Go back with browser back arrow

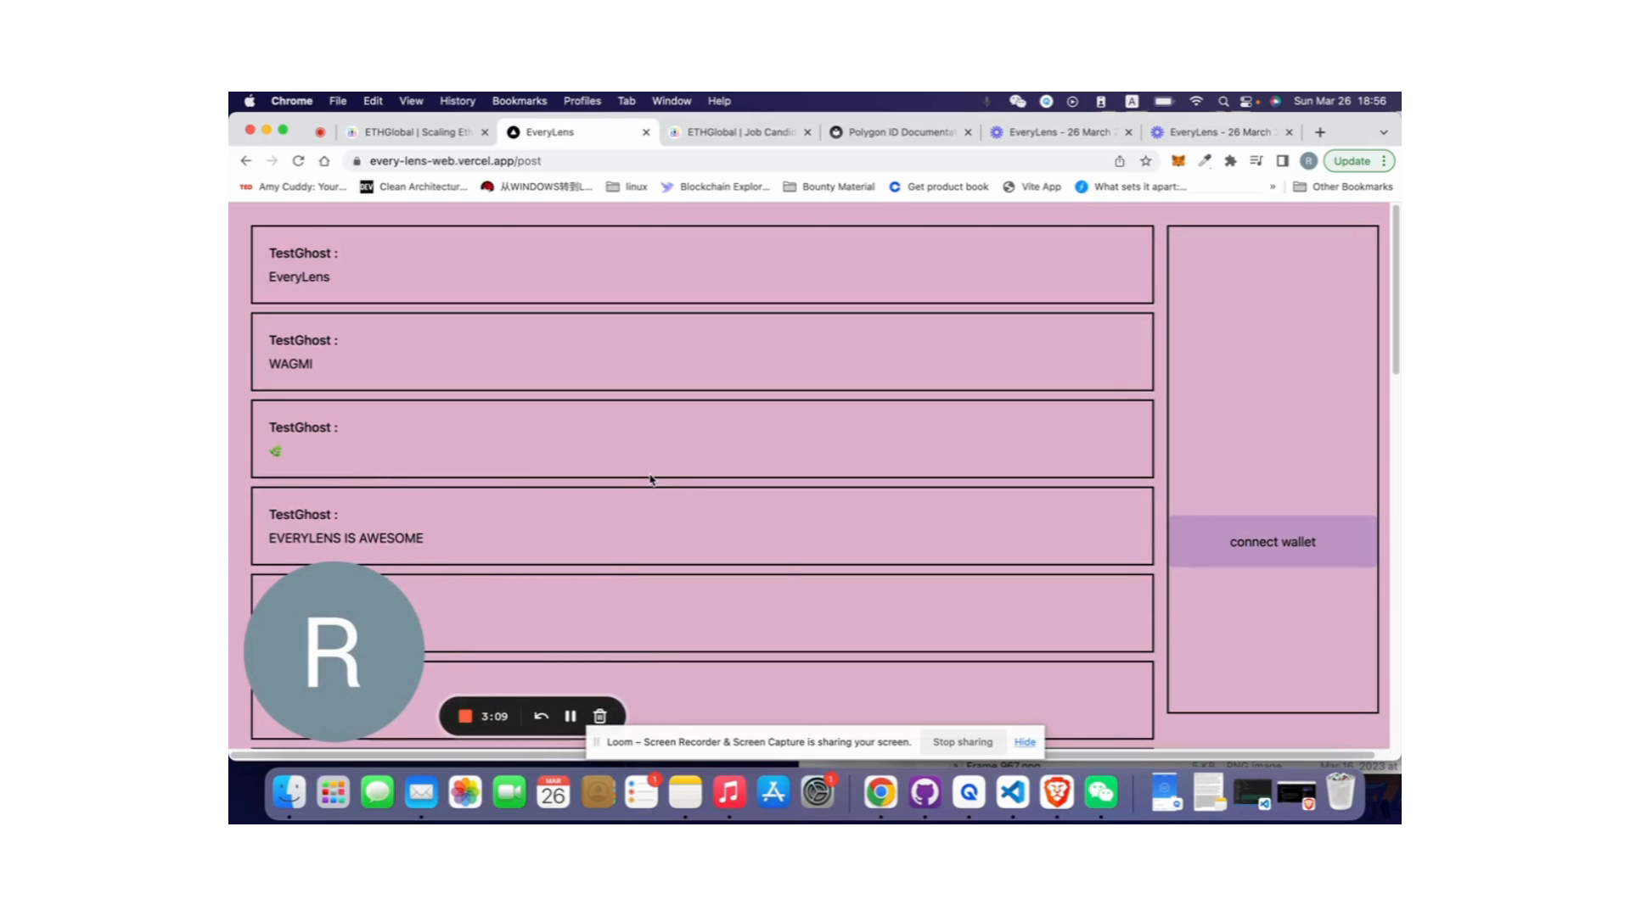(x=246, y=160)
